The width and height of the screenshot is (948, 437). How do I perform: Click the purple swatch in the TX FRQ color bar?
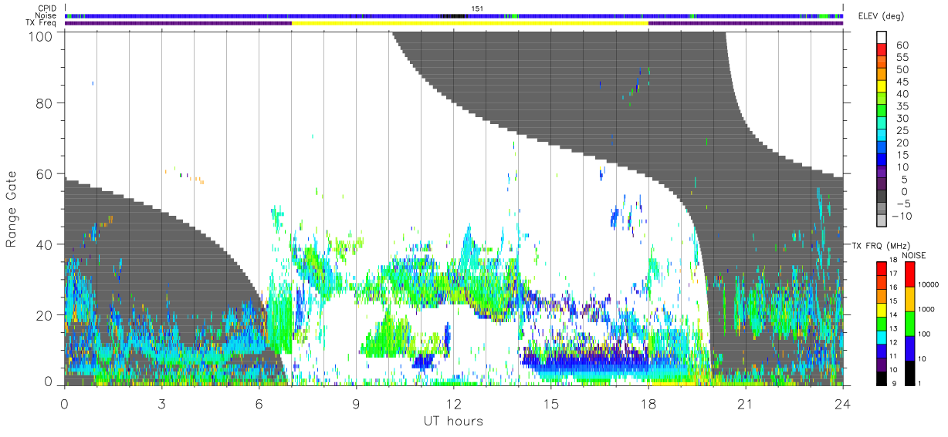[x=881, y=365]
